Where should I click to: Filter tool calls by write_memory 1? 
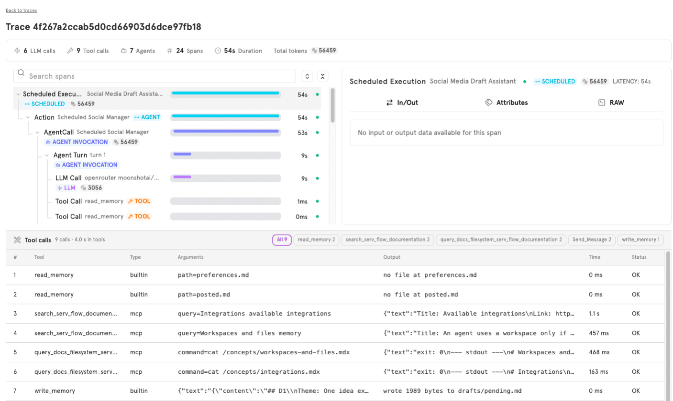click(x=640, y=240)
